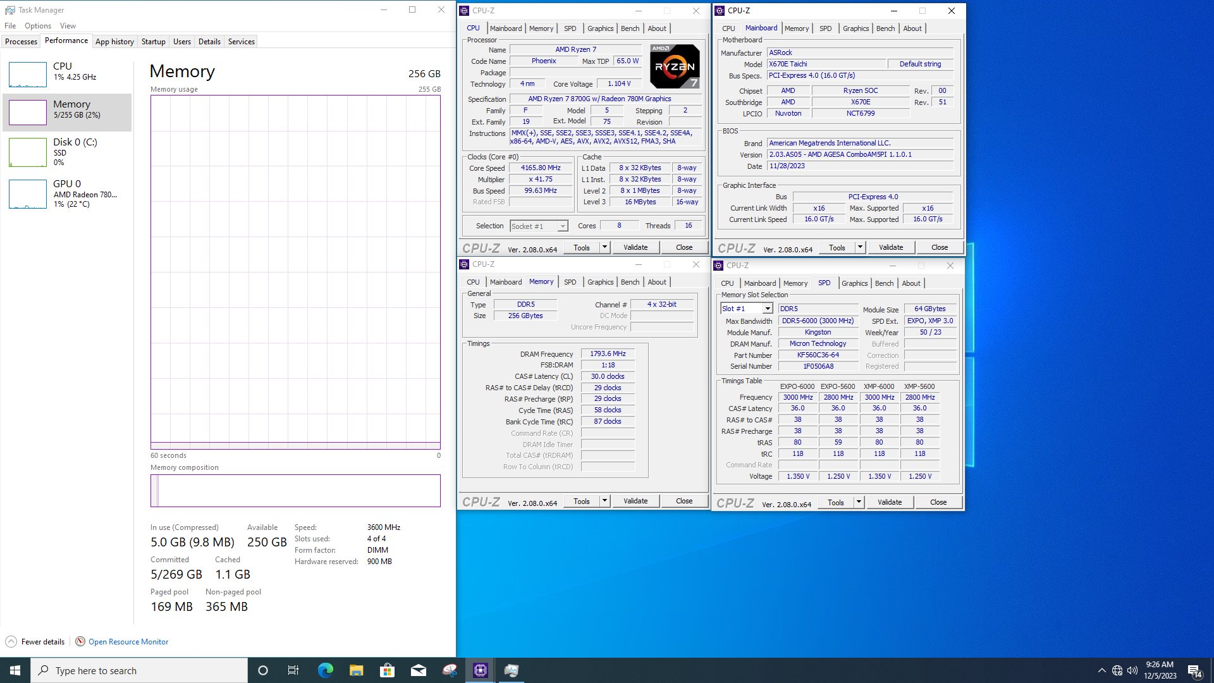Image resolution: width=1214 pixels, height=683 pixels.
Task: Click the volume speaker tray icon
Action: click(x=1132, y=670)
